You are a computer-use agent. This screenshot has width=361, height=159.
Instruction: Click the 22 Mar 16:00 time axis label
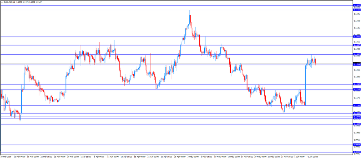click(x=45, y=157)
